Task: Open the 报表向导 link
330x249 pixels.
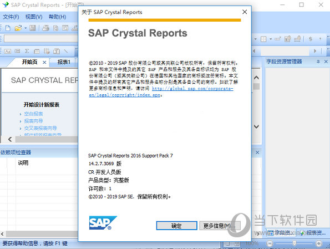Action: pyautogui.click(x=33, y=121)
